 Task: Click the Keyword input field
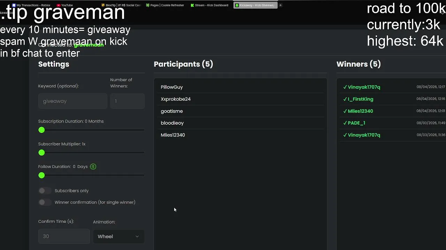[72, 101]
